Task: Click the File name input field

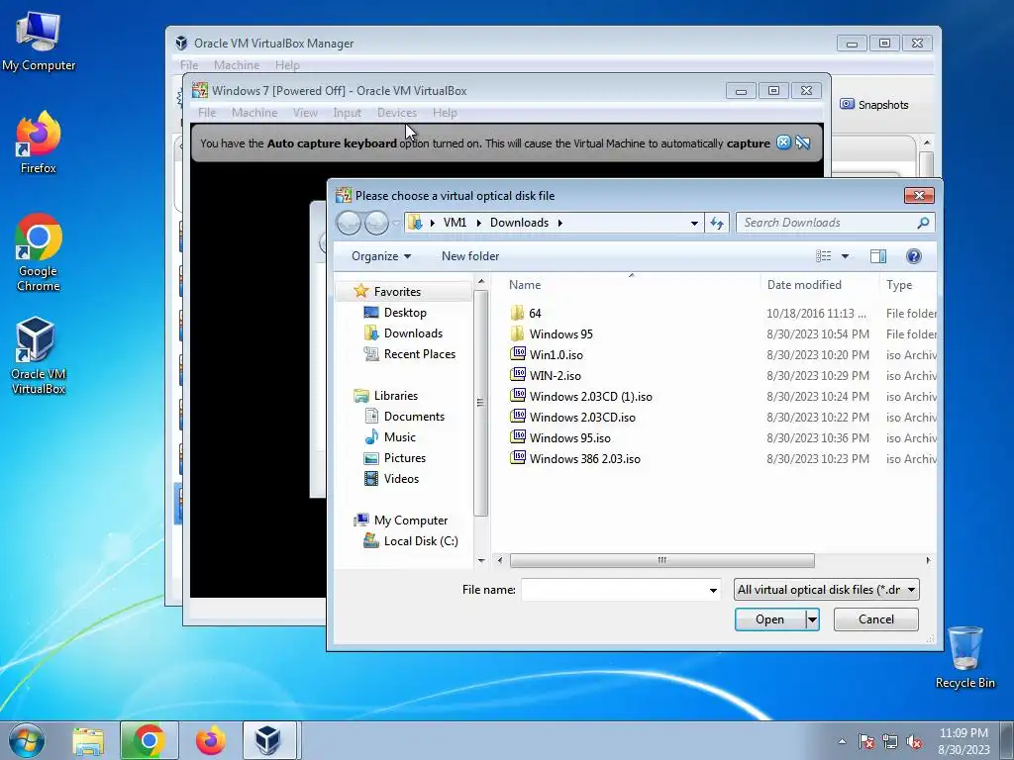Action: [x=613, y=590]
